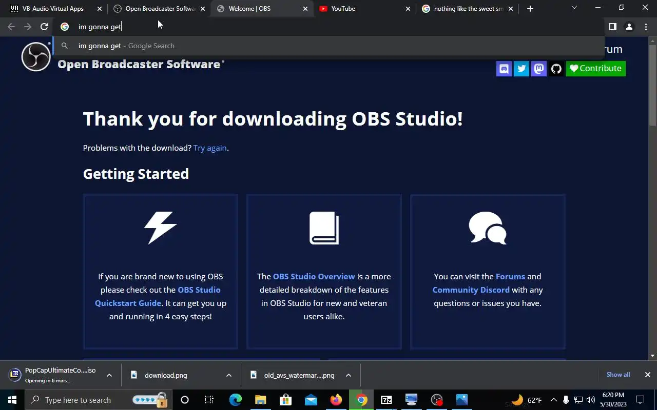
Task: Open the OBS GitHub icon
Action: coord(556,68)
